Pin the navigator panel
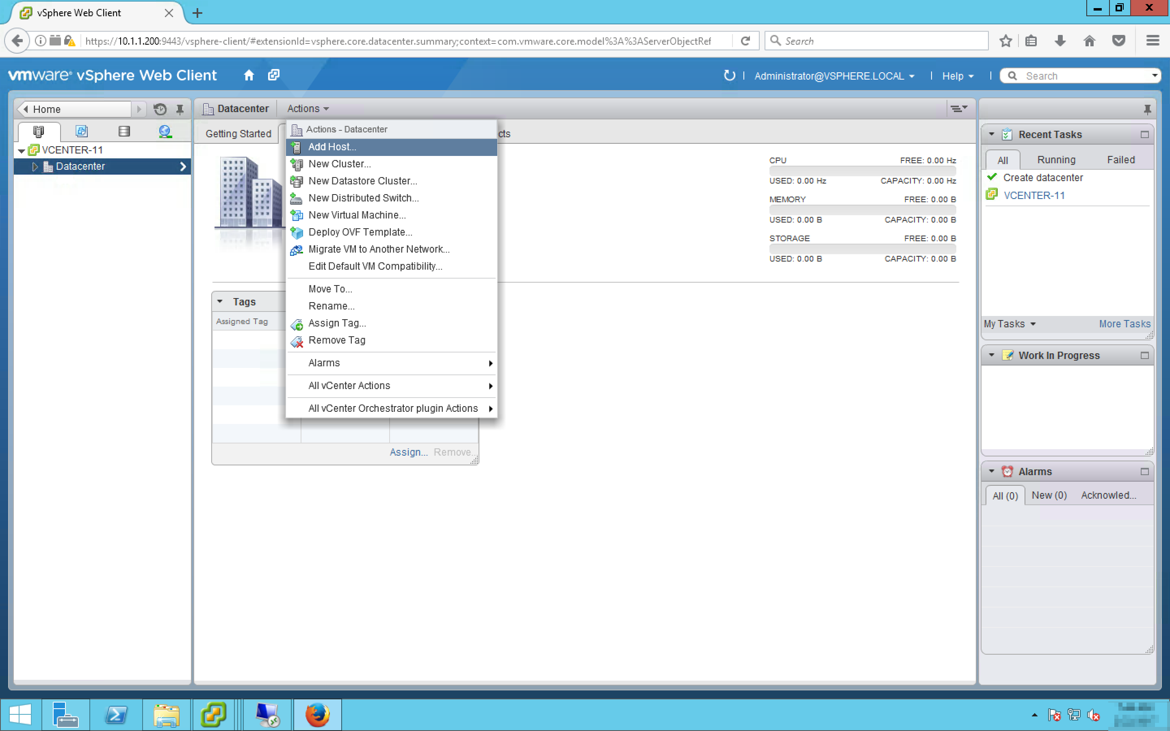The width and height of the screenshot is (1170, 731). coord(180,109)
